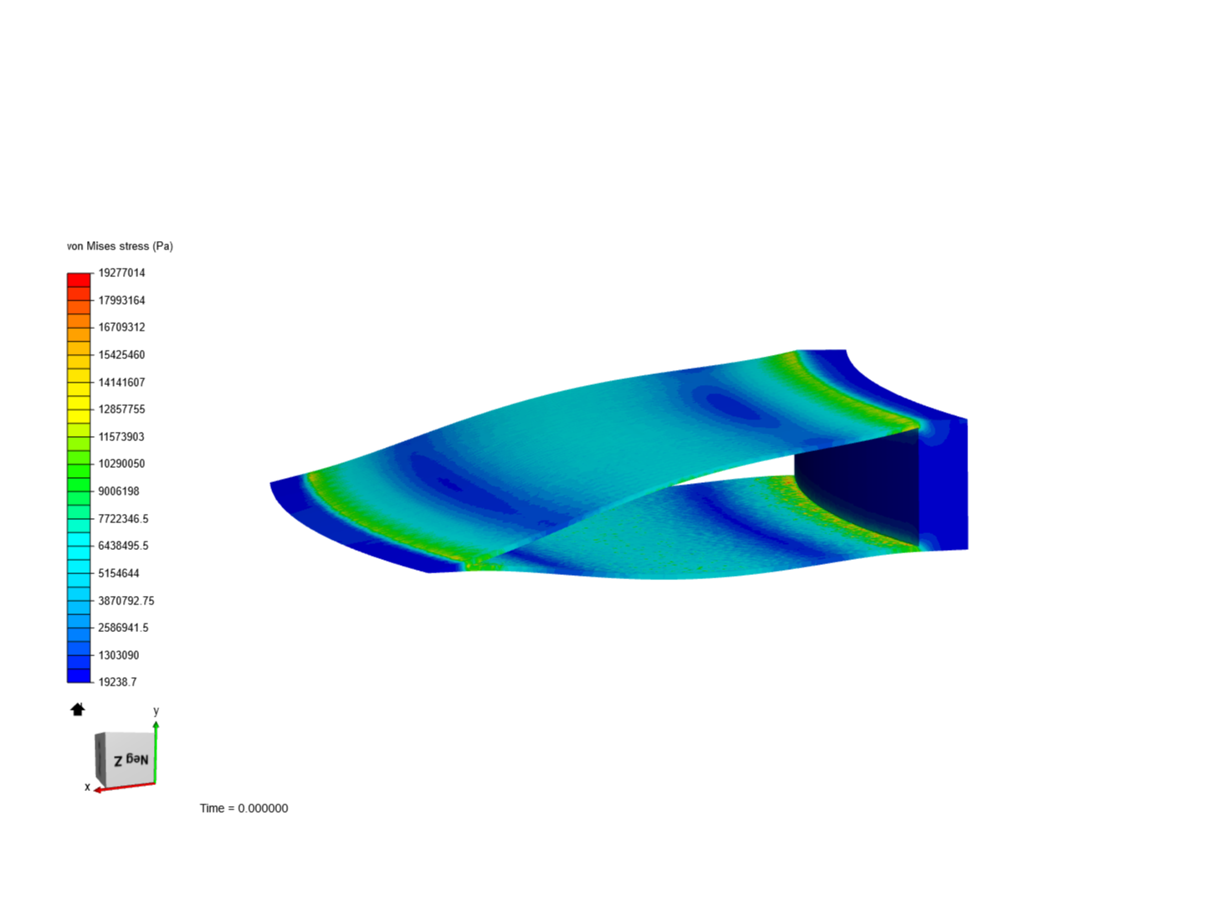Viewport: 1205px width, 904px height.
Task: Click the legend value 15425460
Action: 121,355
